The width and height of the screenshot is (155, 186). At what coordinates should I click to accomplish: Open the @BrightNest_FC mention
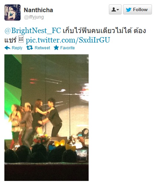[33, 31]
